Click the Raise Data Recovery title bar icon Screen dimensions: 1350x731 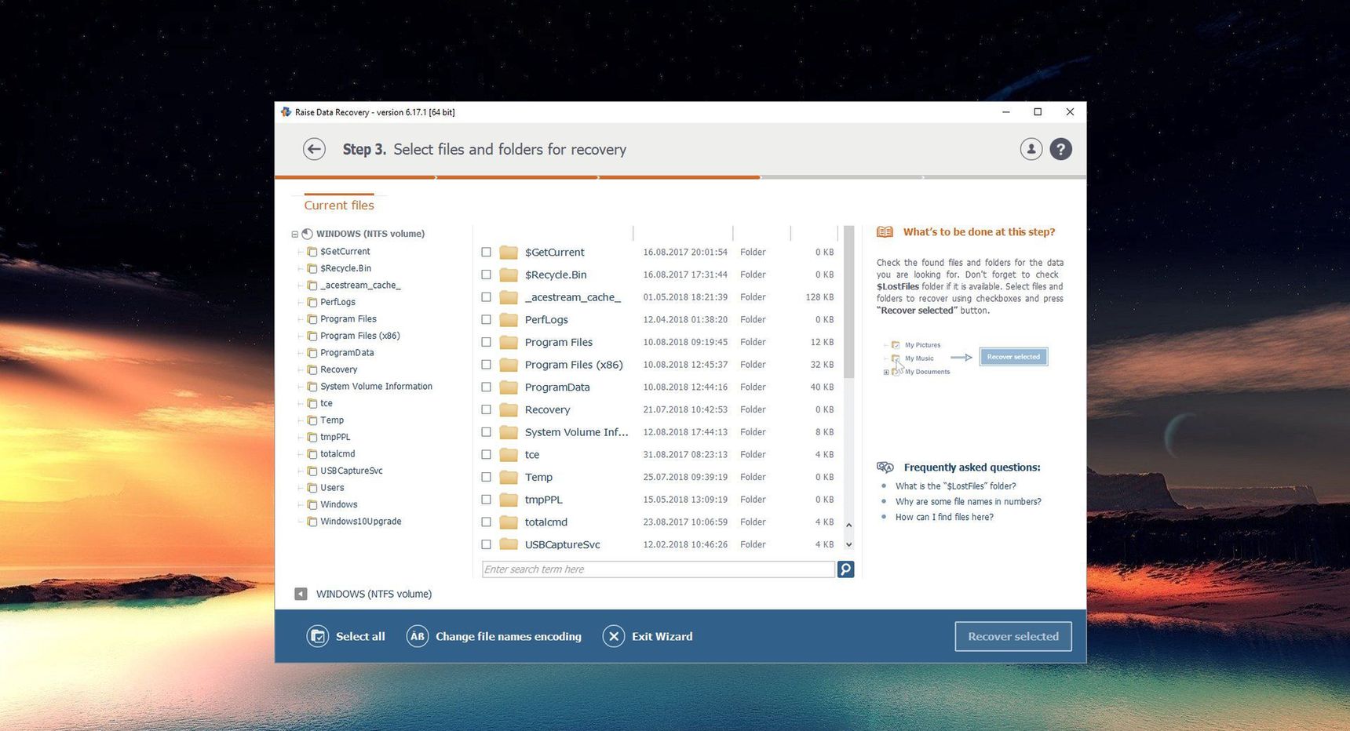(x=286, y=112)
